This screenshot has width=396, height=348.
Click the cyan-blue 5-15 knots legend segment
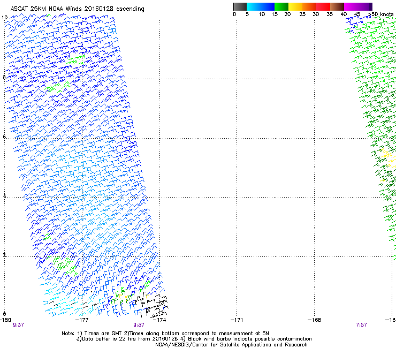(x=261, y=6)
